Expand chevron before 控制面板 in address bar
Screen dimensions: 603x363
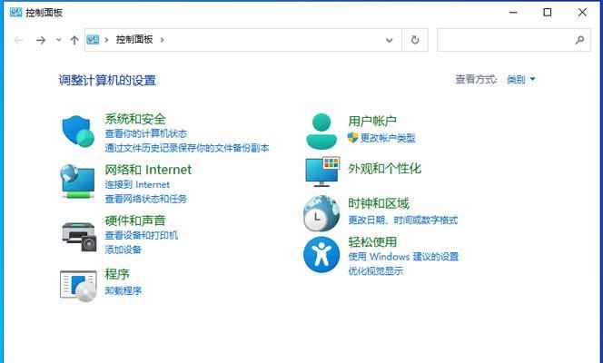(x=106, y=40)
